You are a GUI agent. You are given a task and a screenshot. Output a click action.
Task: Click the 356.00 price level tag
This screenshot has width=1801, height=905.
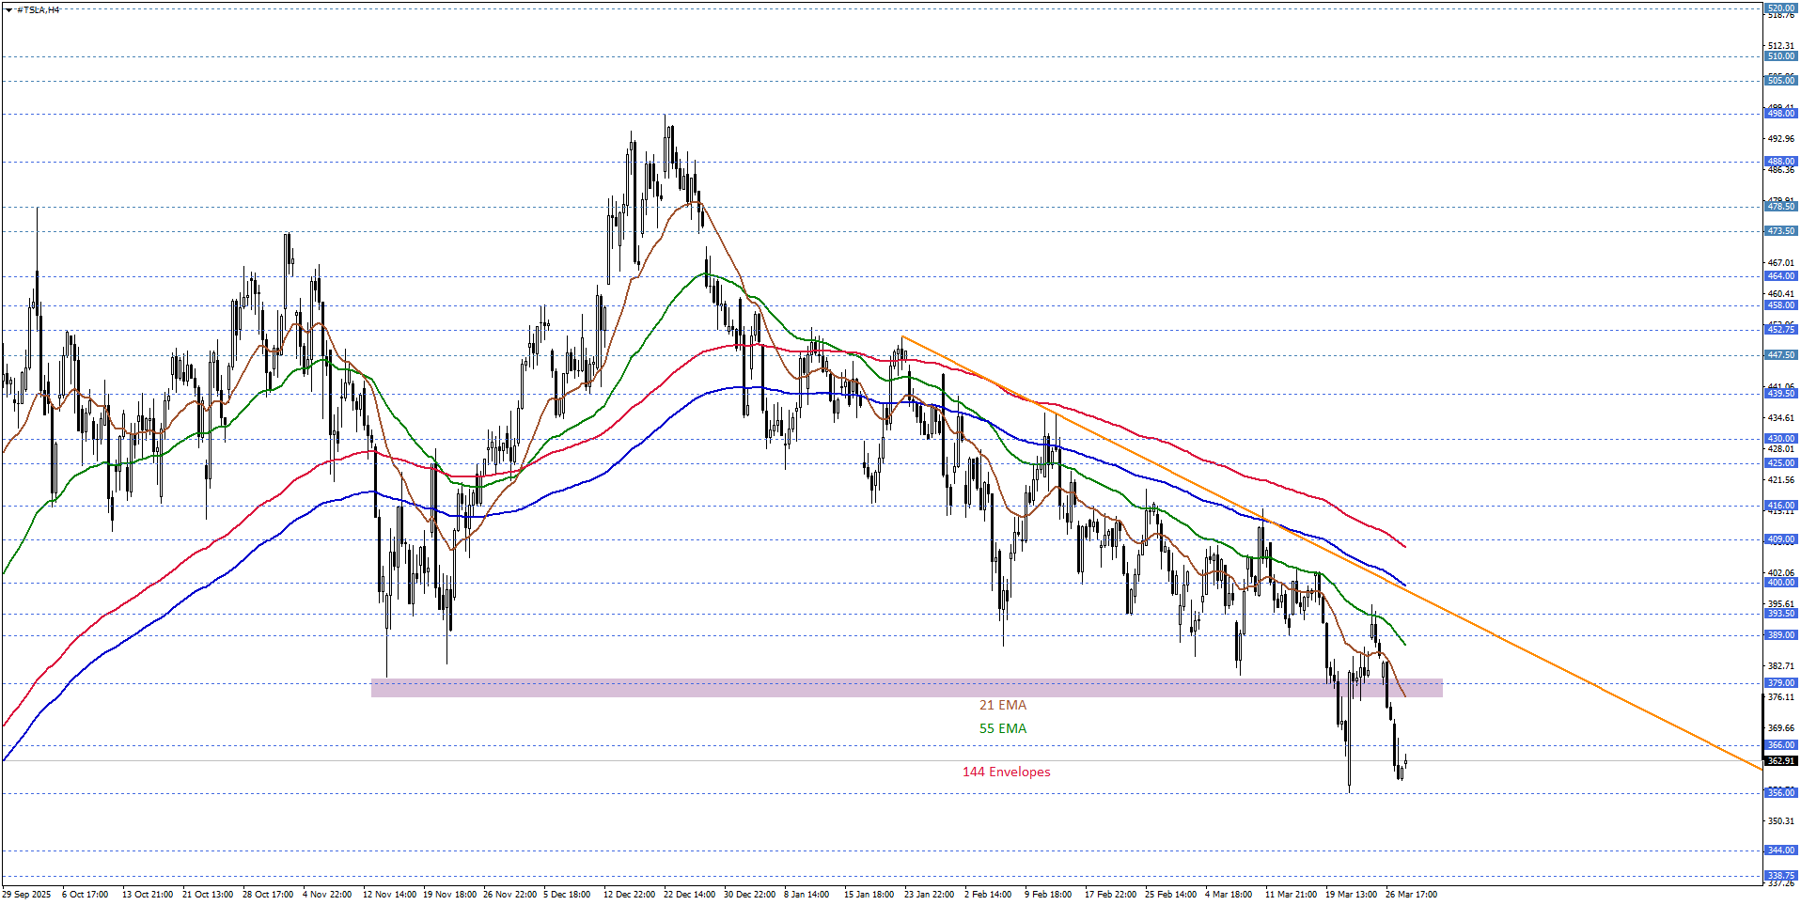[x=1780, y=793]
